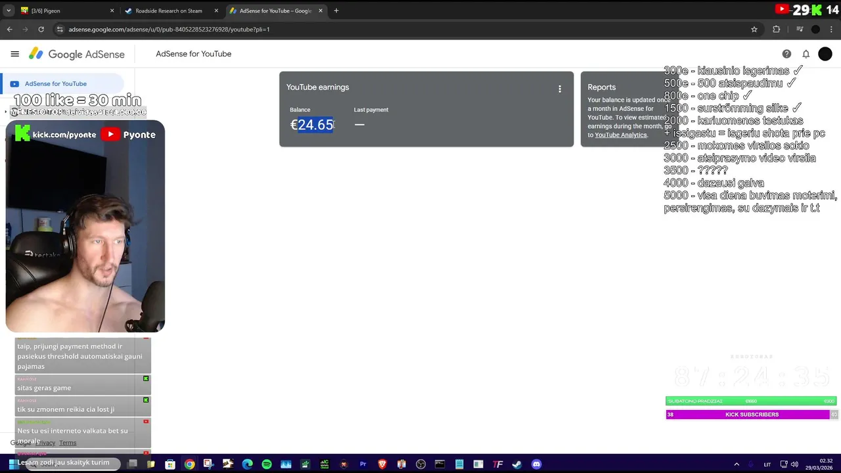Open Spotify from the taskbar
The height and width of the screenshot is (473, 841).
[x=267, y=464]
